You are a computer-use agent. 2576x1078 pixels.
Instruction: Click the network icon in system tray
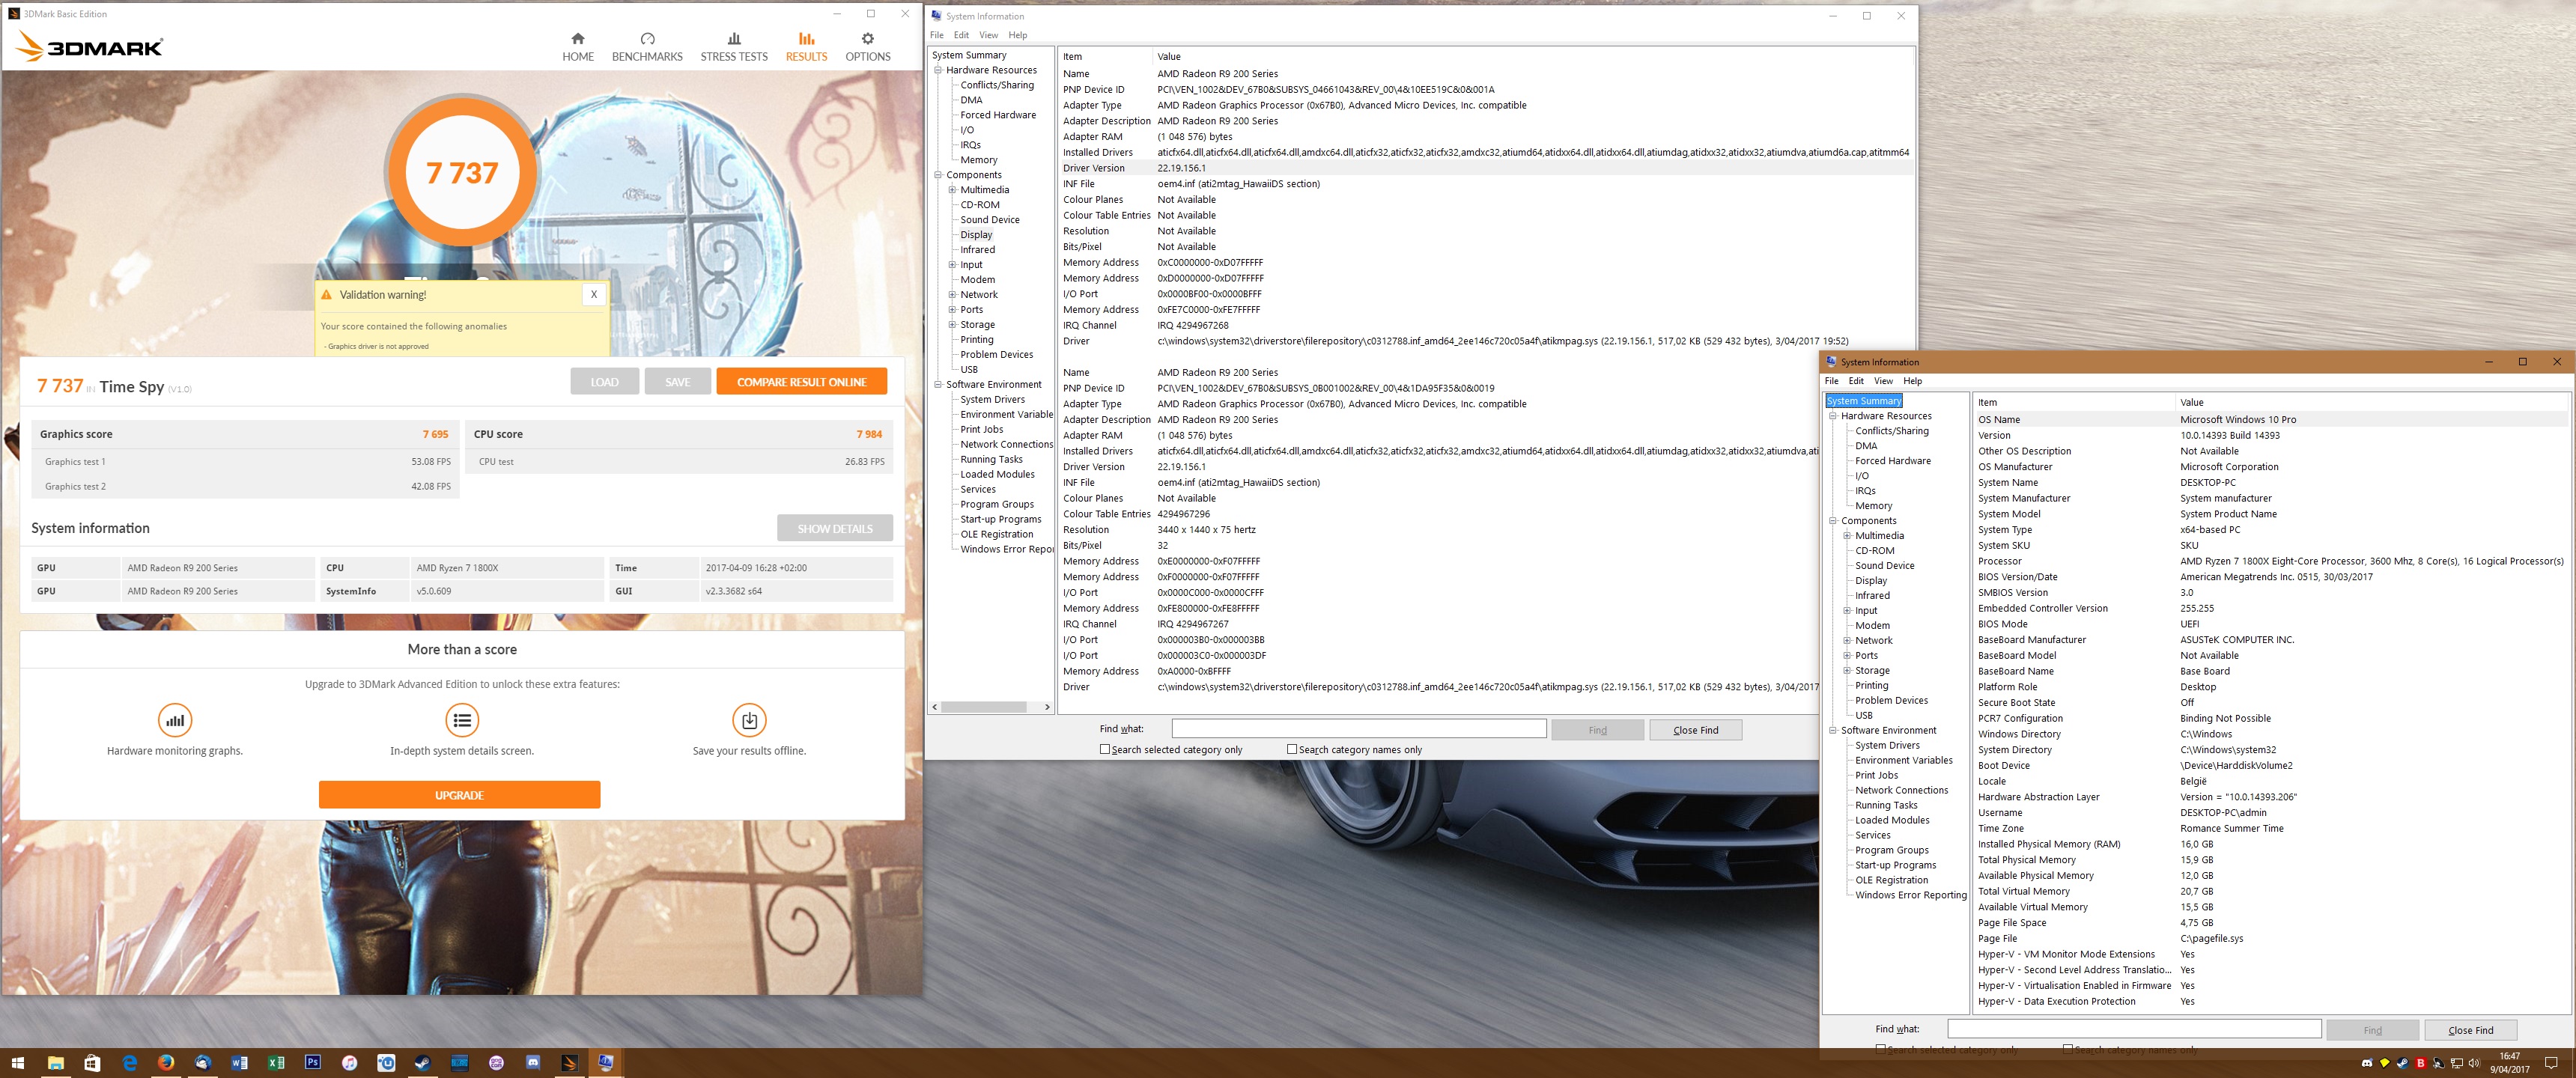2457,1063
